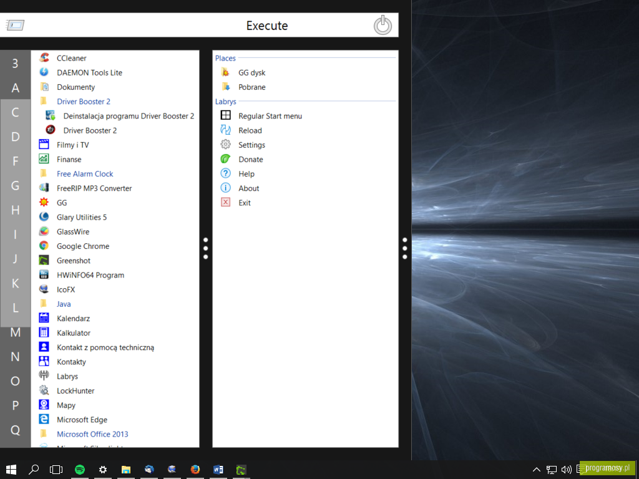Select letter D in the alphabet index
Screen dimensions: 639x479
15,137
